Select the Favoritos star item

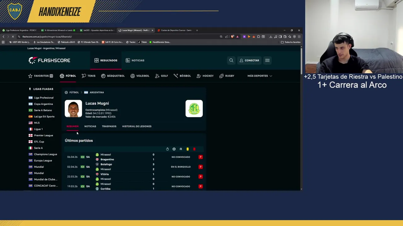(41, 76)
